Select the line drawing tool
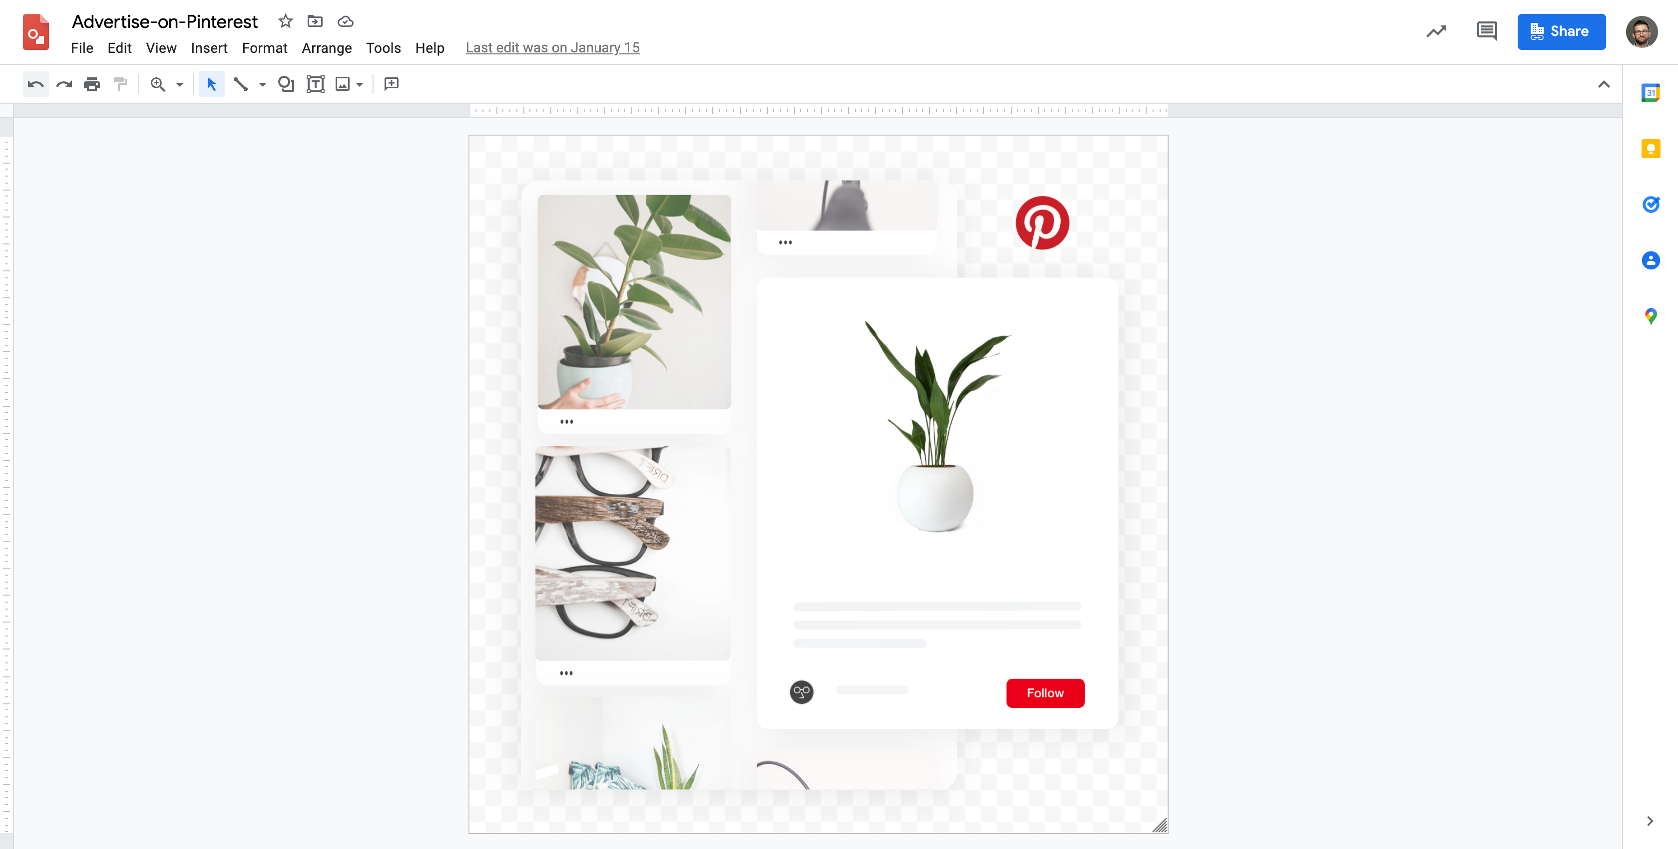The width and height of the screenshot is (1678, 849). click(241, 83)
